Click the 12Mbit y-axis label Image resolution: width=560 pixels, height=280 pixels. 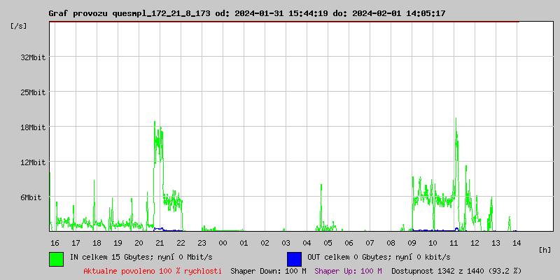33,162
